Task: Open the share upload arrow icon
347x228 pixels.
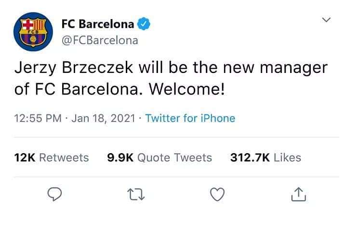Action: point(298,194)
